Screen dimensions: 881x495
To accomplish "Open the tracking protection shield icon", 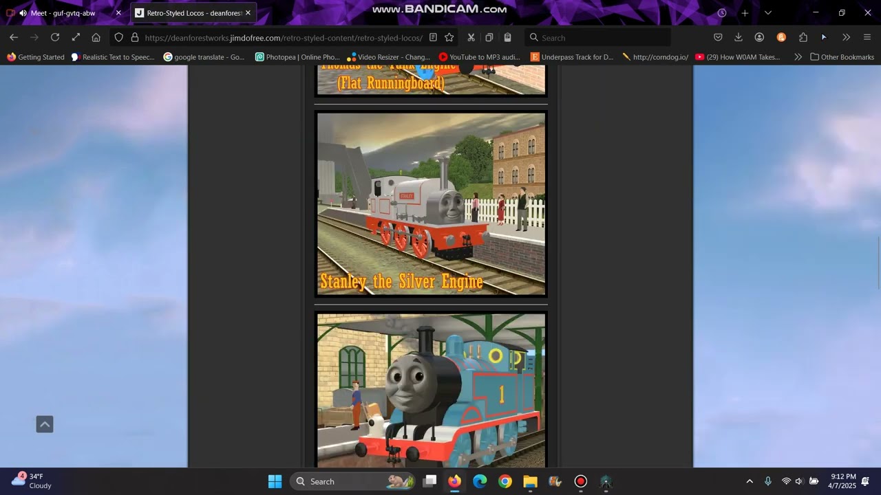I will pyautogui.click(x=118, y=37).
